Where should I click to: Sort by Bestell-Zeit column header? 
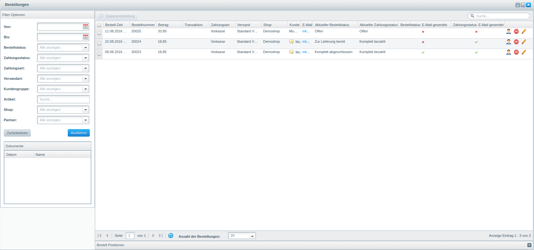coord(116,25)
